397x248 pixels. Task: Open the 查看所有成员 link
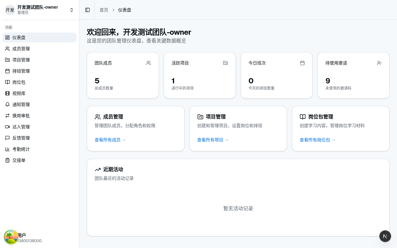pos(108,140)
